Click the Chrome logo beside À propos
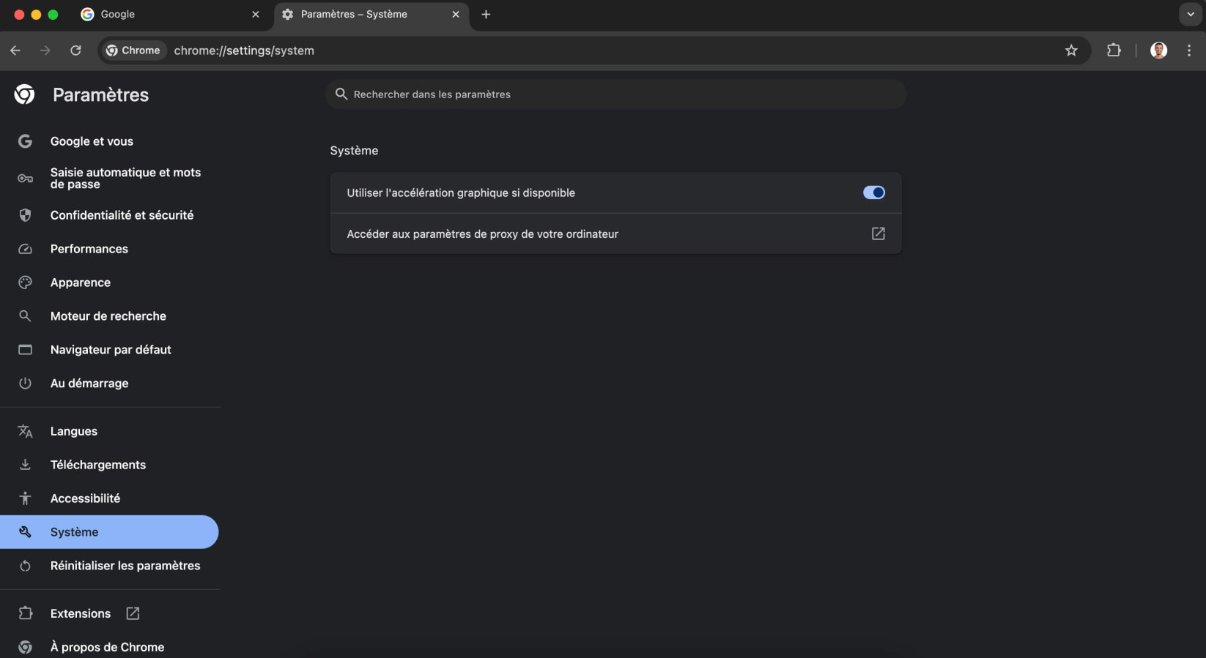The image size is (1206, 658). coord(25,647)
